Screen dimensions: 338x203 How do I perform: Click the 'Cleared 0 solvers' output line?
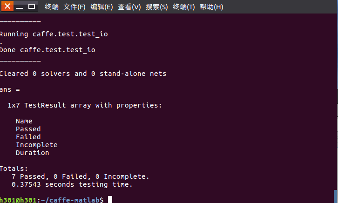click(83, 74)
